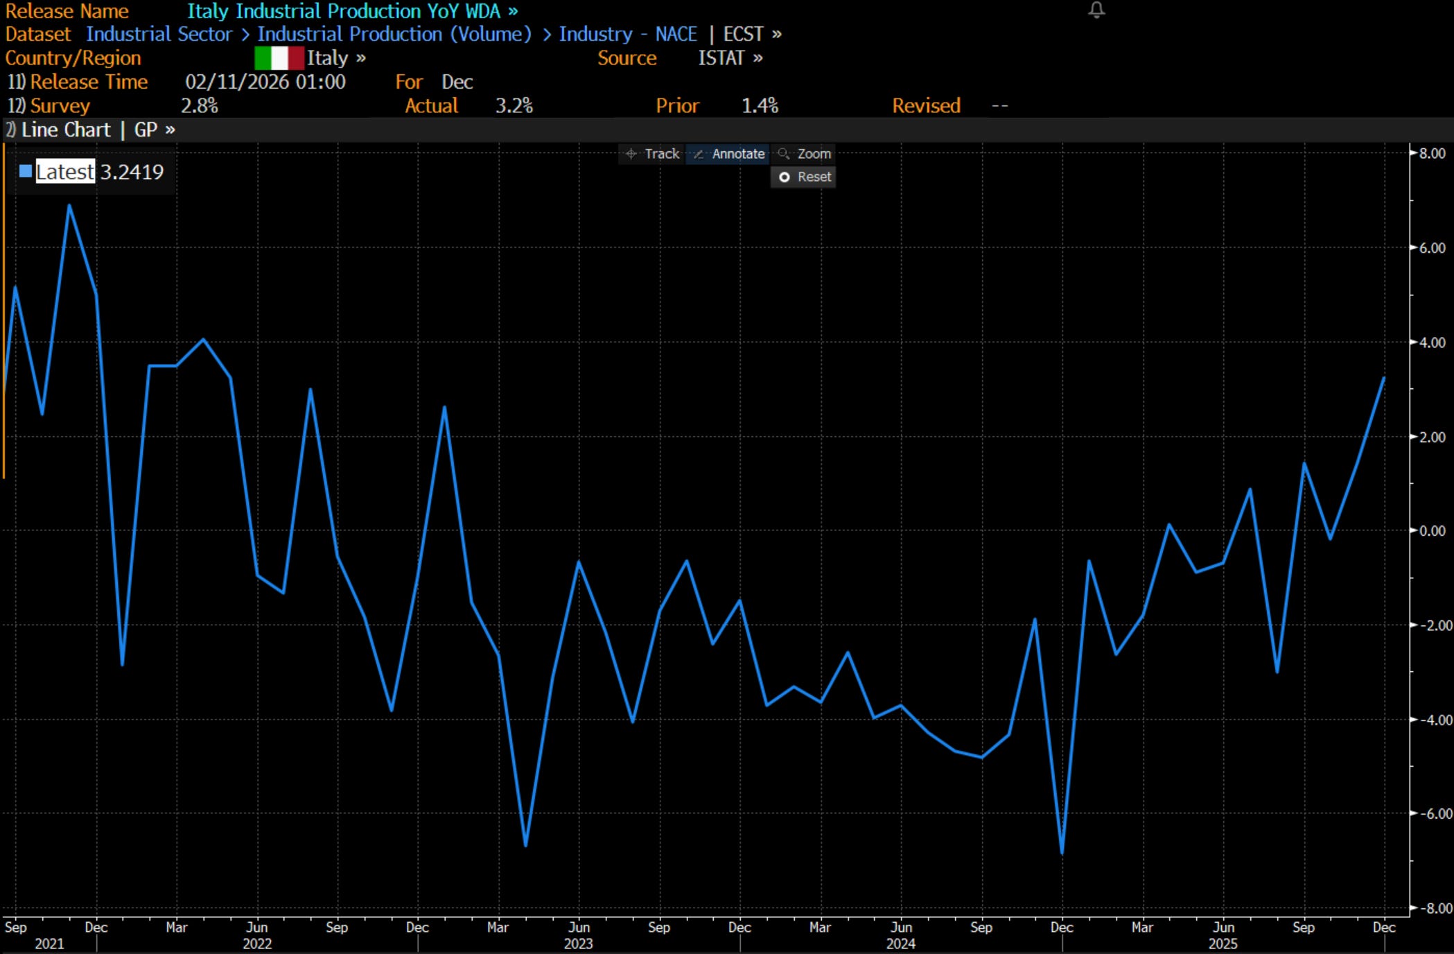Select Industrial Sector in the breadcrumb
This screenshot has width=1454, height=954.
[x=159, y=34]
